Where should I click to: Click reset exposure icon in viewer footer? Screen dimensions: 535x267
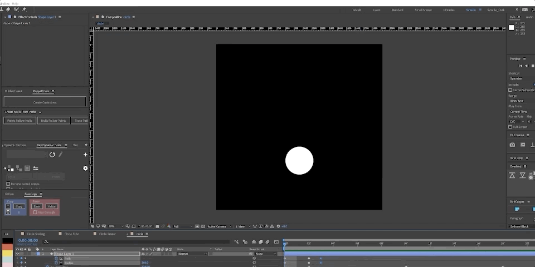pyautogui.click(x=278, y=226)
